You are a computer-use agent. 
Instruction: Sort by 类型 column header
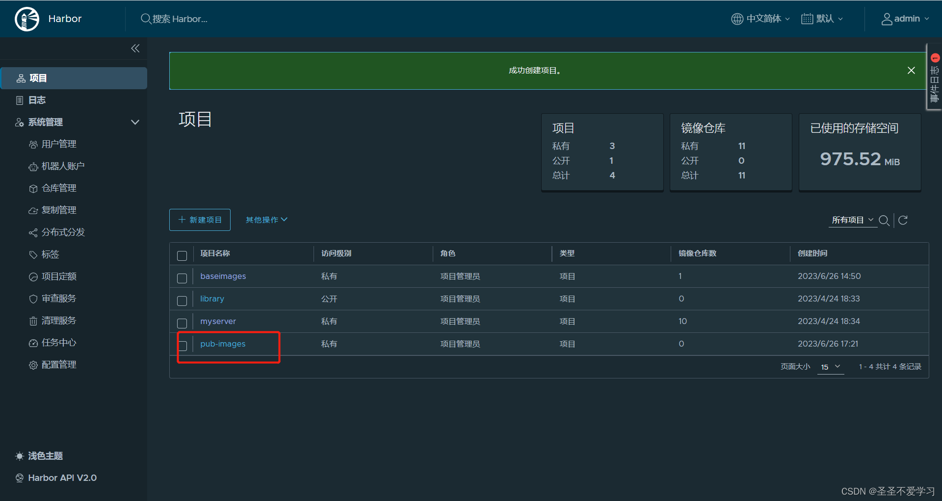point(567,253)
